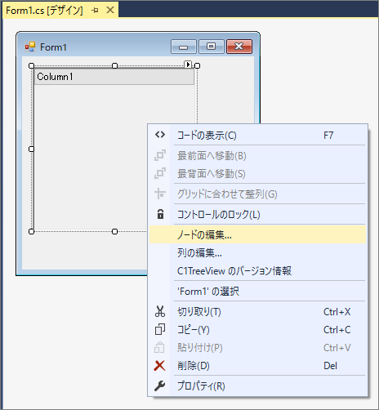Click the wrench properties icon
The height and width of the screenshot is (410, 379).
click(160, 385)
